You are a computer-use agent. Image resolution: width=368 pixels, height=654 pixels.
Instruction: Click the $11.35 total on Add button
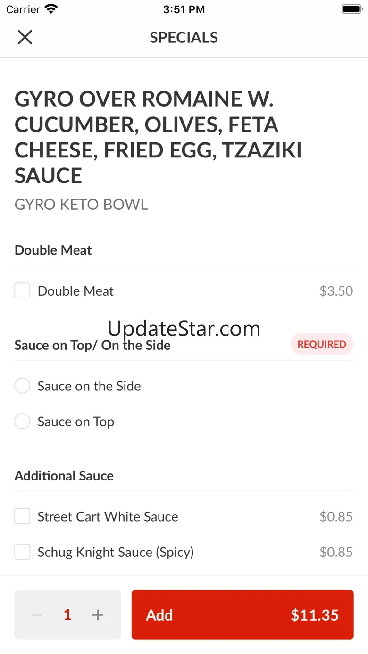(x=315, y=615)
